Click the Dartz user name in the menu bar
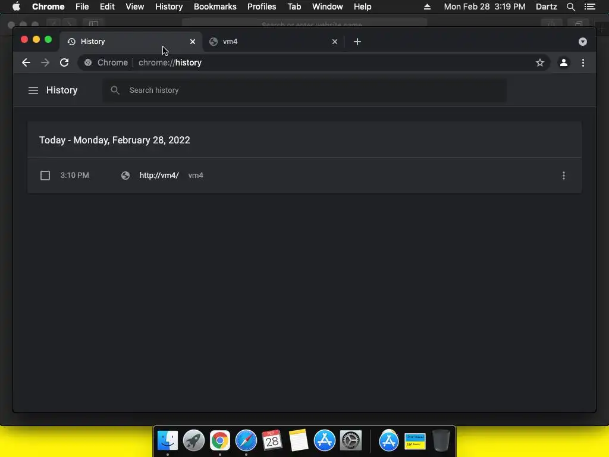 coord(546,7)
